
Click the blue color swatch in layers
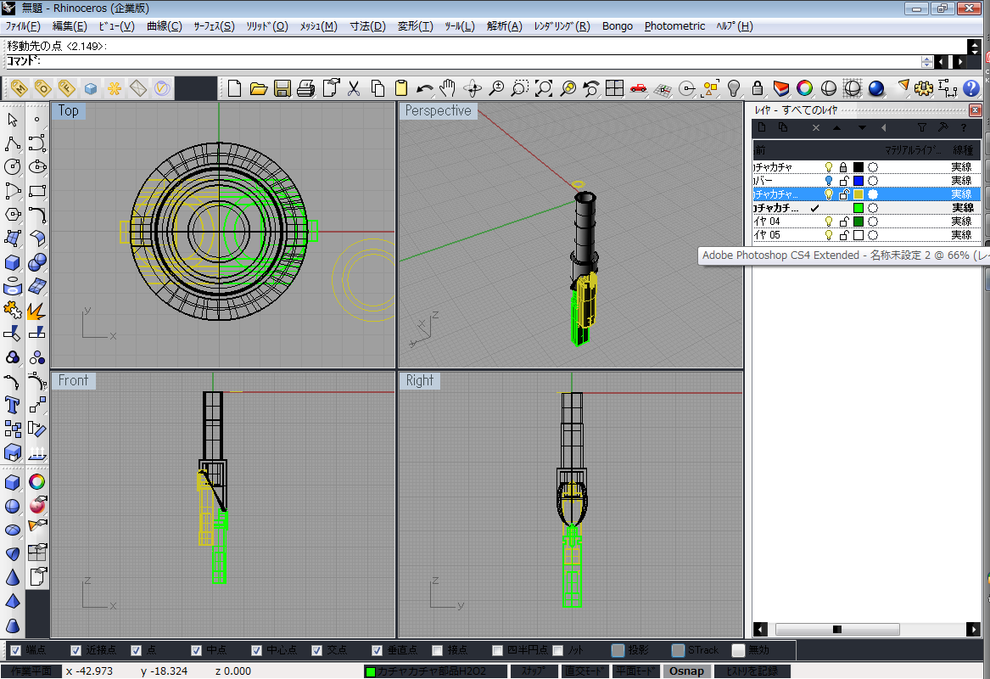(859, 181)
